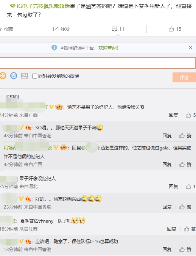Like the 夏季赛估计neny comment
The height and width of the screenshot is (256, 196).
point(190,229)
